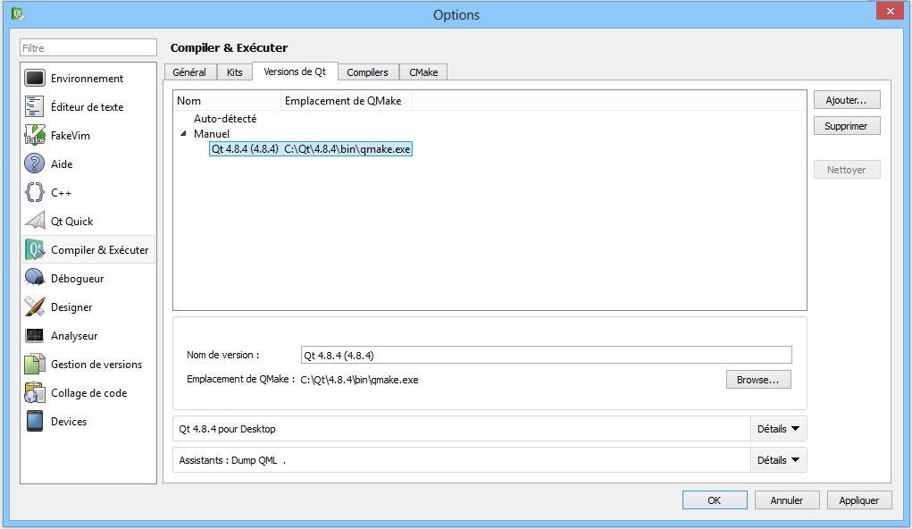Image resolution: width=912 pixels, height=529 pixels.
Task: Click the Emplacement de QMake column header
Action: 347,101
